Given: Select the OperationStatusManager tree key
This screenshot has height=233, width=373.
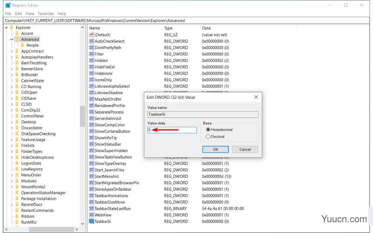Looking at the screenshot, I should (43, 192).
